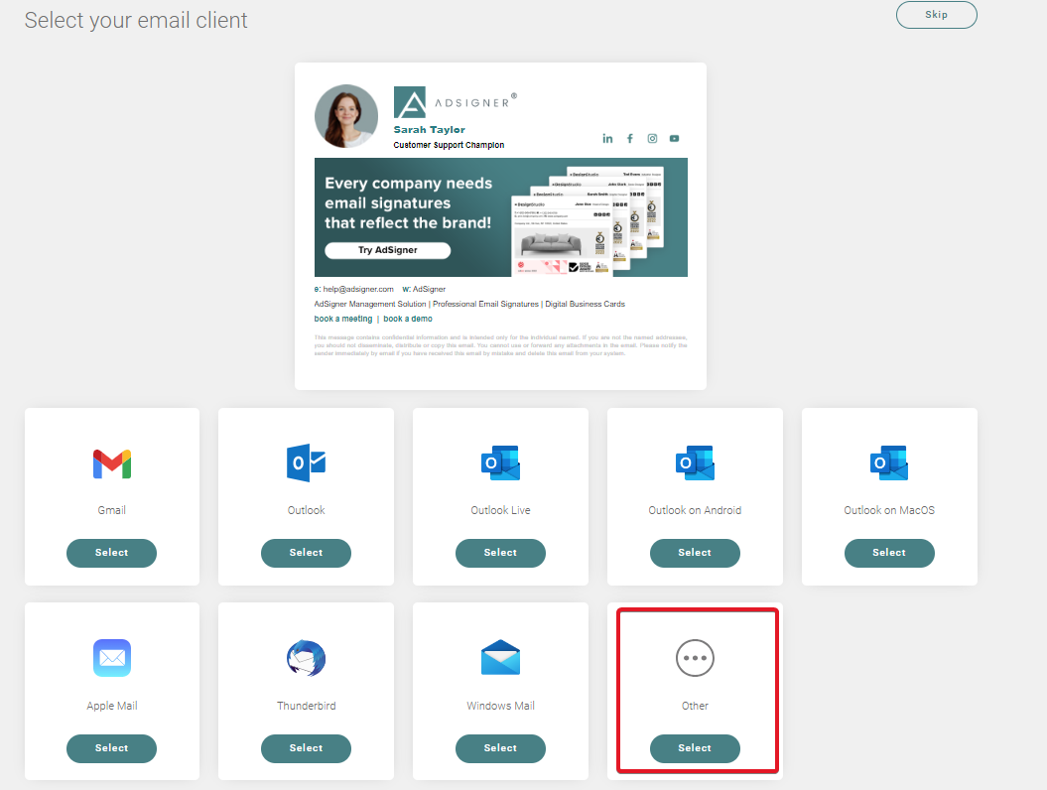
Task: Click the Windows Mail label text
Action: pyautogui.click(x=500, y=706)
